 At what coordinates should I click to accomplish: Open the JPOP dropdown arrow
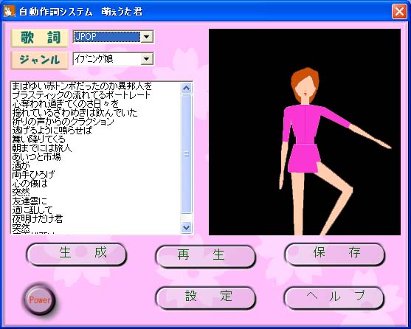147,37
